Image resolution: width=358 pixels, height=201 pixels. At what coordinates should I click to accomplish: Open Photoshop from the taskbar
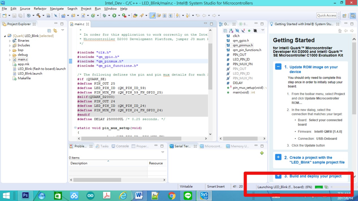point(25,196)
